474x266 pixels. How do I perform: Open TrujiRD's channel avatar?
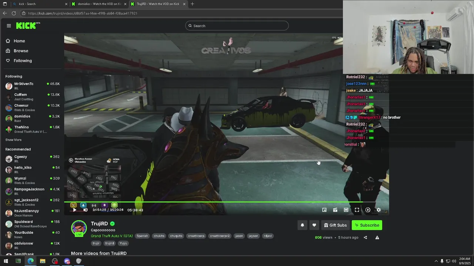(x=79, y=228)
